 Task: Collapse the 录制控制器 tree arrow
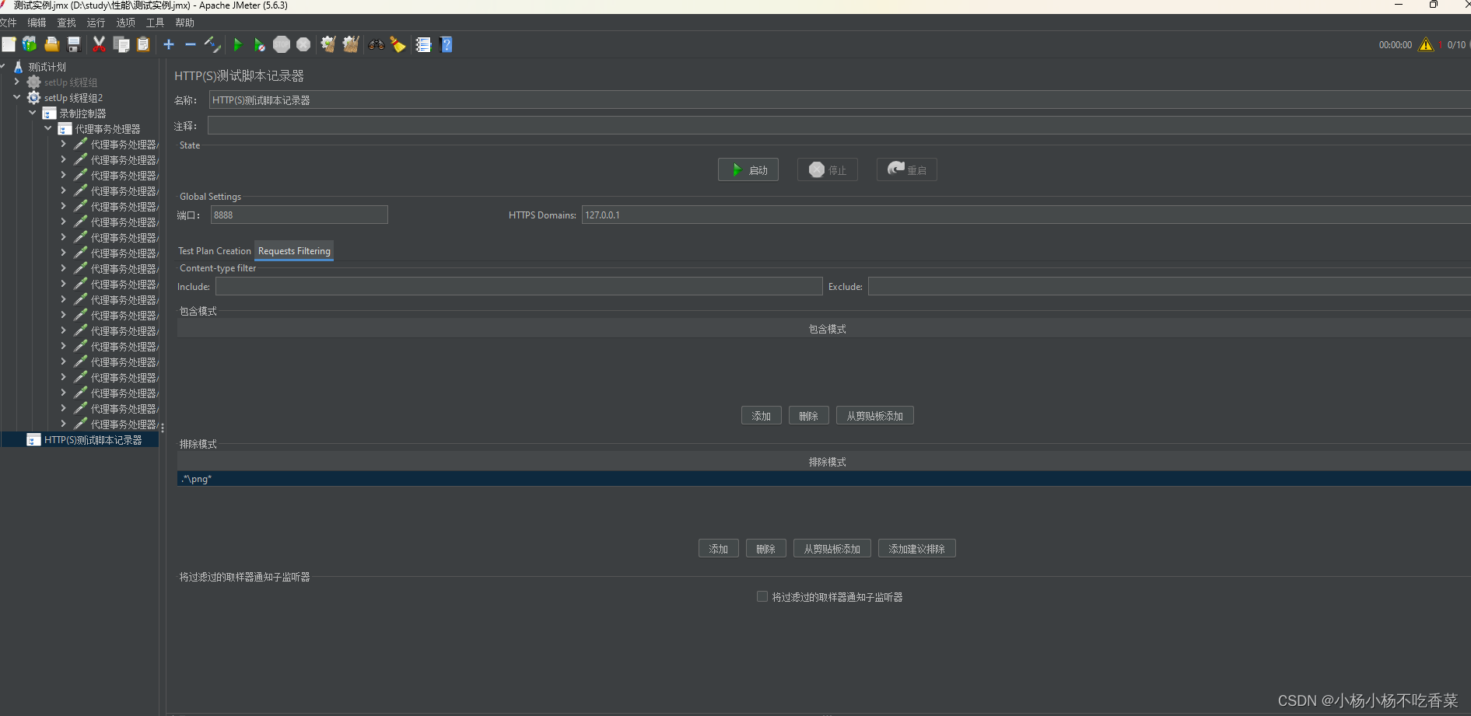(33, 113)
